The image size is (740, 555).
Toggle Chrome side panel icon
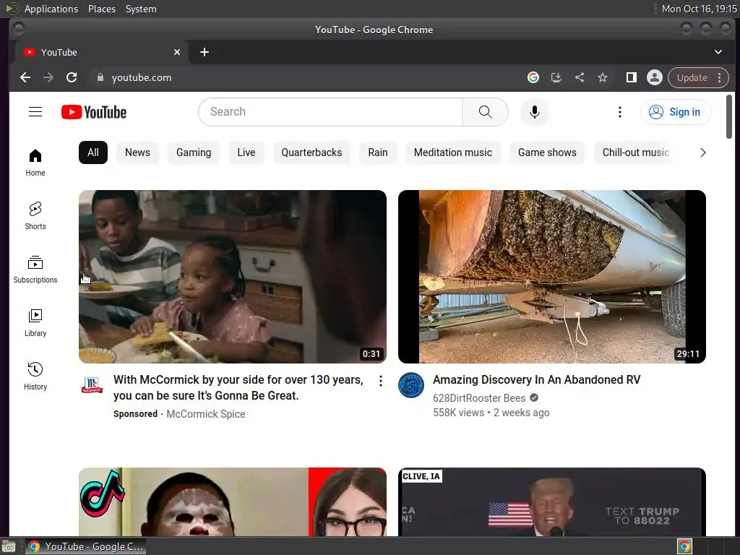[x=632, y=77]
